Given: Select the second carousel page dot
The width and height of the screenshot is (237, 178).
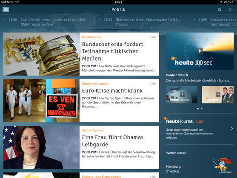Looking at the screenshot, I should coord(202,109).
